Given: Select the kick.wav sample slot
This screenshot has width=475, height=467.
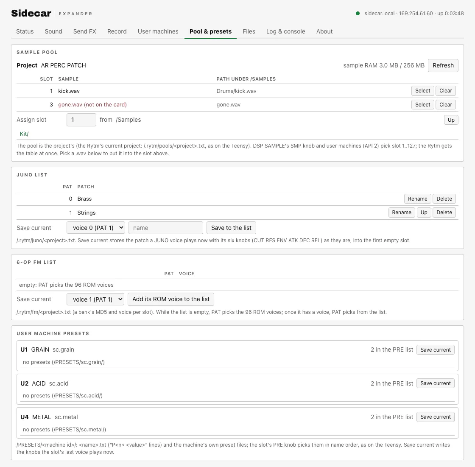Looking at the screenshot, I should 422,91.
